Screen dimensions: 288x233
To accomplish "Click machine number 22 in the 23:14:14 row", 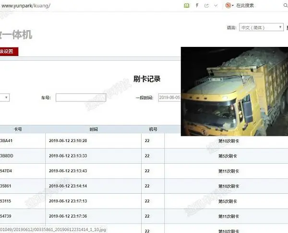I will pyautogui.click(x=147, y=186).
